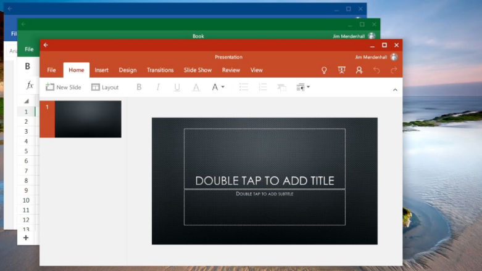This screenshot has width=482, height=271.
Task: Select row 3 header in Excel
Action: pyautogui.click(x=26, y=131)
